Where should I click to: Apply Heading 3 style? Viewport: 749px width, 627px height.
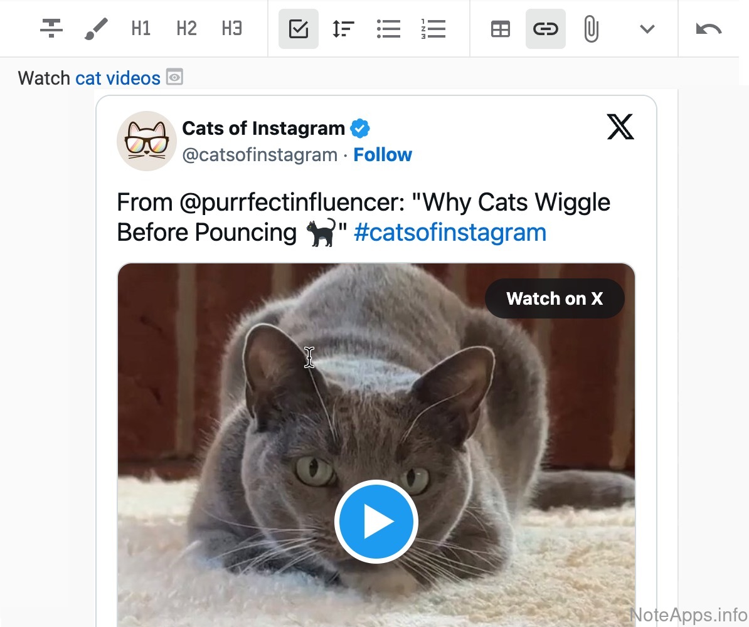point(231,29)
